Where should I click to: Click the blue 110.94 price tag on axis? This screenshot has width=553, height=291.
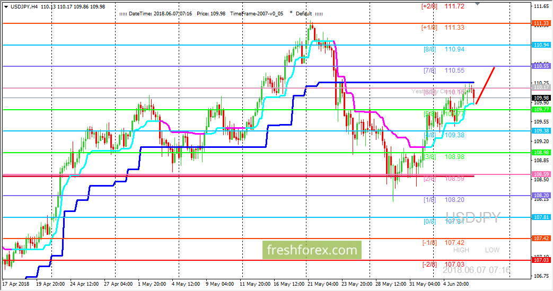pos(541,45)
